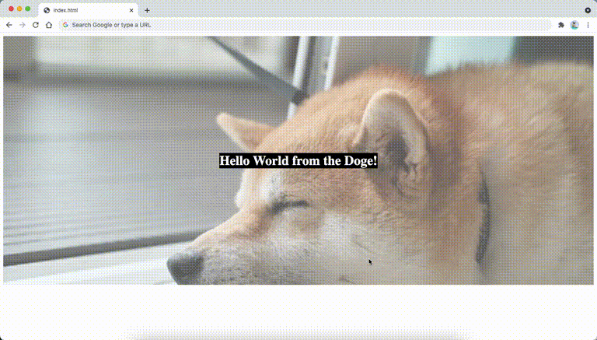This screenshot has height=340, width=597.
Task: Close the index.html tab
Action: [131, 10]
